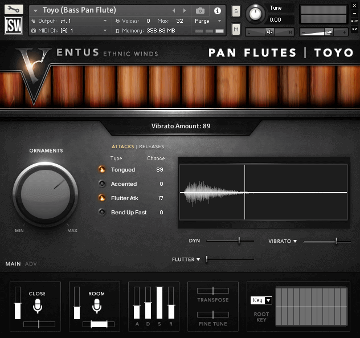Solo the instrument with S button
360x338 pixels.
click(x=236, y=12)
